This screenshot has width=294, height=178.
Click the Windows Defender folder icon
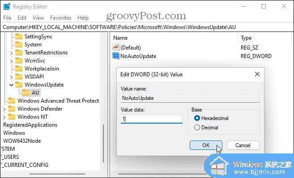(12, 109)
